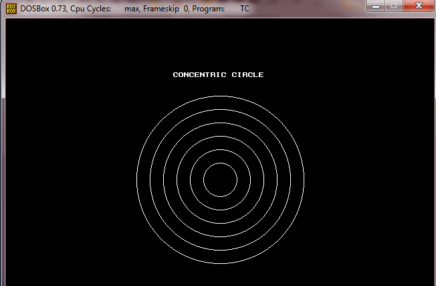Click the DOSBox icon in the title bar
The height and width of the screenshot is (286, 436).
[11, 8]
